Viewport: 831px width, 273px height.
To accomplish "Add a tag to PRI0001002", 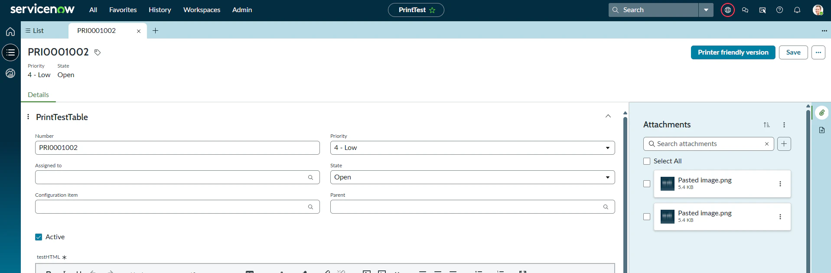I will tap(98, 52).
